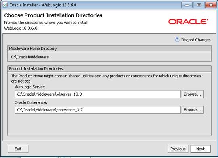Screen dimensions: 218x158
Task: Click inside the WebLogic Server path field
Action: click(98, 94)
